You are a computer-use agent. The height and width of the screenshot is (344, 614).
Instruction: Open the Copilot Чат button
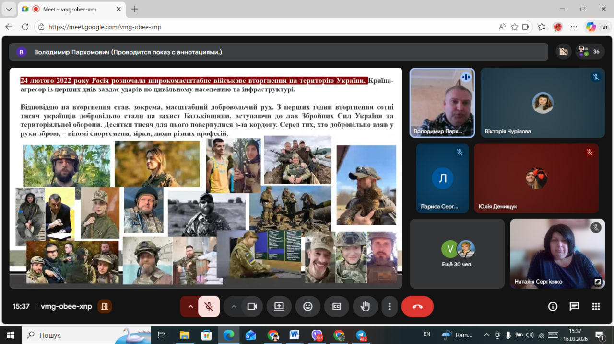597,27
